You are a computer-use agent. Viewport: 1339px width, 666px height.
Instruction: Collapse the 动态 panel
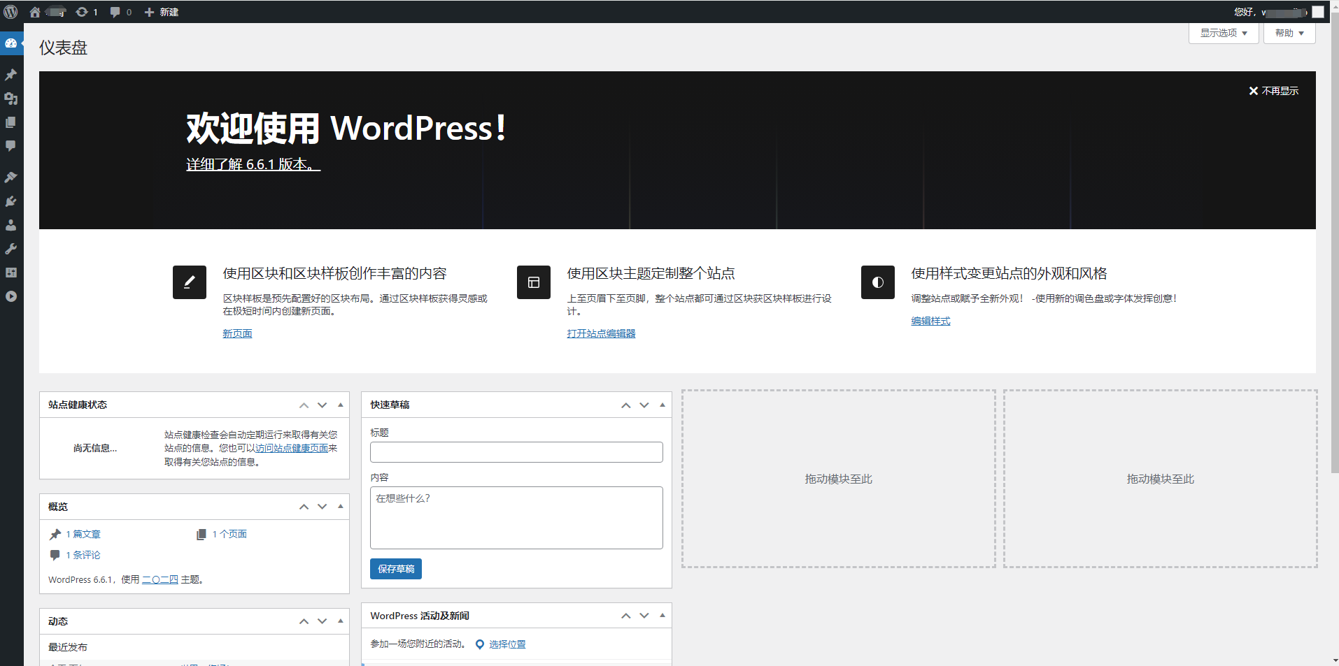coord(341,621)
